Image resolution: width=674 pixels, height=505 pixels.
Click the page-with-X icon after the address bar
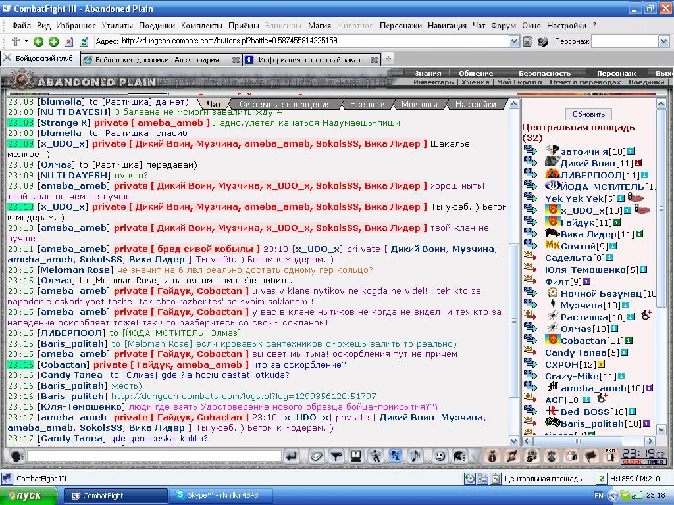point(528,41)
